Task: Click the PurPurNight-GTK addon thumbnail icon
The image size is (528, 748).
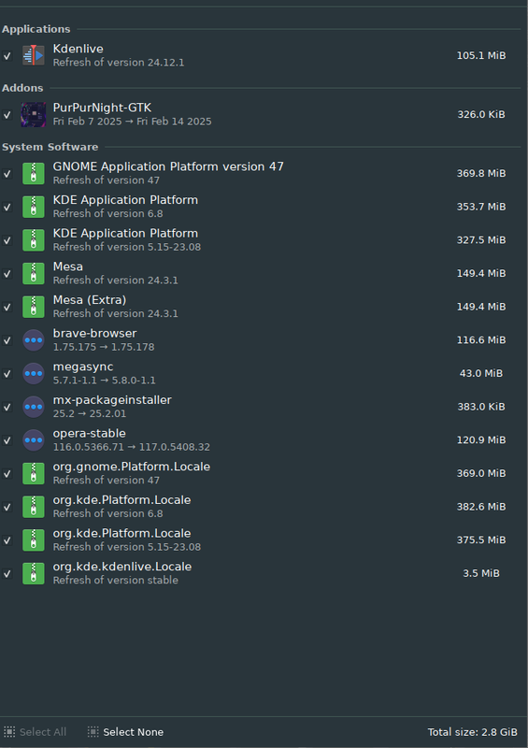Action: point(34,114)
